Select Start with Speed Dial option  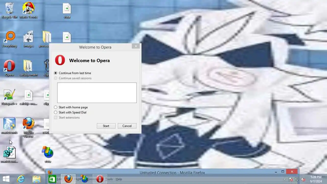(70, 112)
